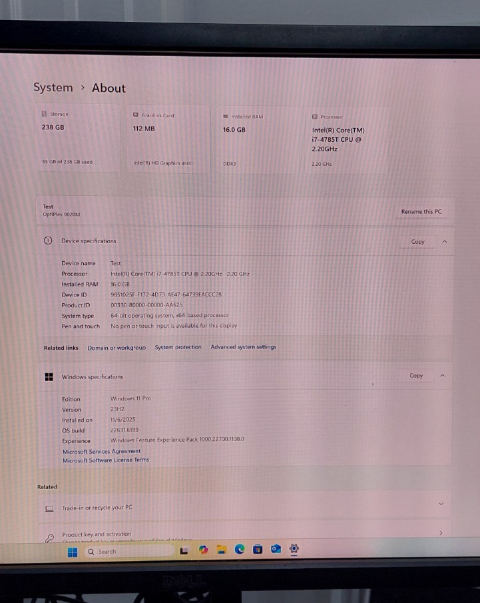The image size is (480, 603).
Task: Click the 55 GB of 238 GB used text
Action: 67,162
